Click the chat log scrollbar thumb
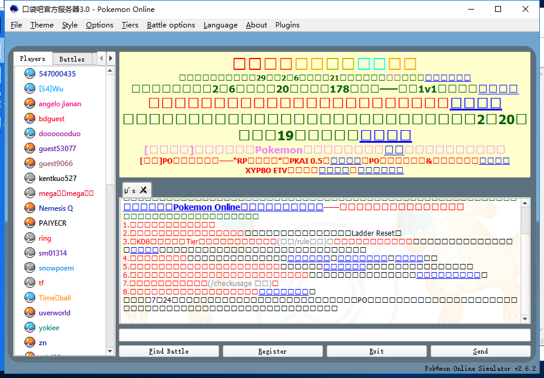Viewport: 544px width, 378px height. point(525,220)
